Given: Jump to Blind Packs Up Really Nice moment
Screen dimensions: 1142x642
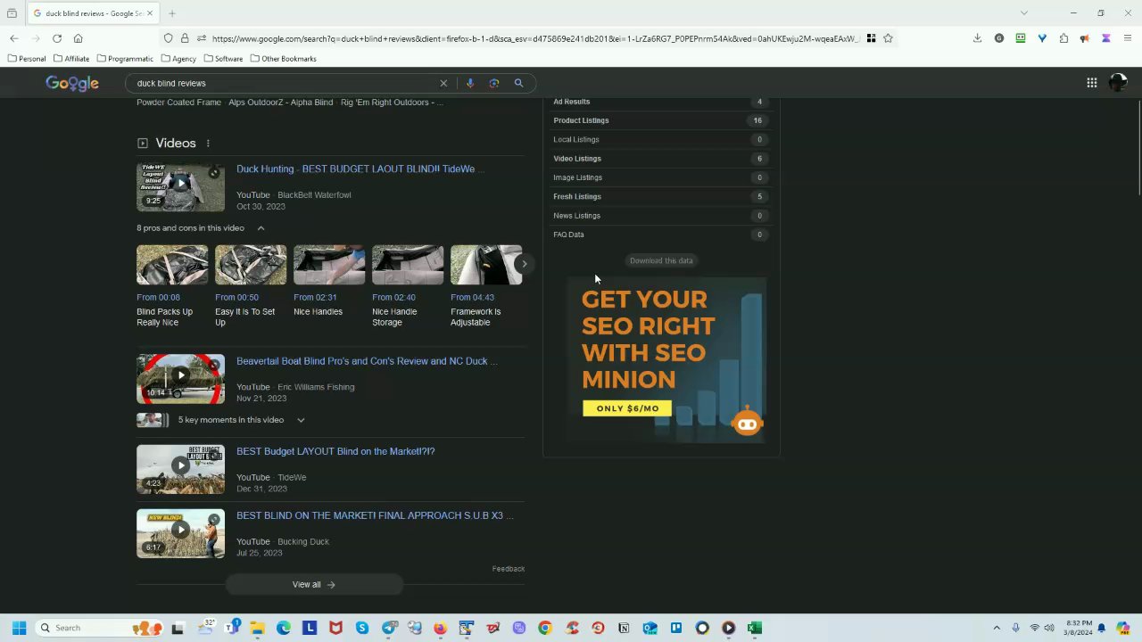Looking at the screenshot, I should (172, 286).
